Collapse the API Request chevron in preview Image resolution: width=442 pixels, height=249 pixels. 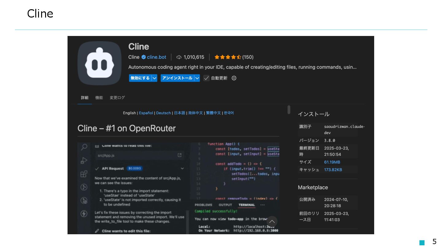(182, 168)
